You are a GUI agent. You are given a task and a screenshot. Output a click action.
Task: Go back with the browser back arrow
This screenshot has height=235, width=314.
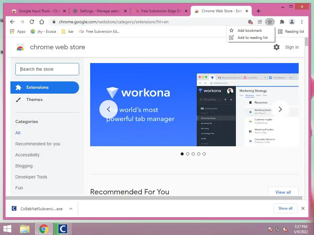(x=12, y=22)
